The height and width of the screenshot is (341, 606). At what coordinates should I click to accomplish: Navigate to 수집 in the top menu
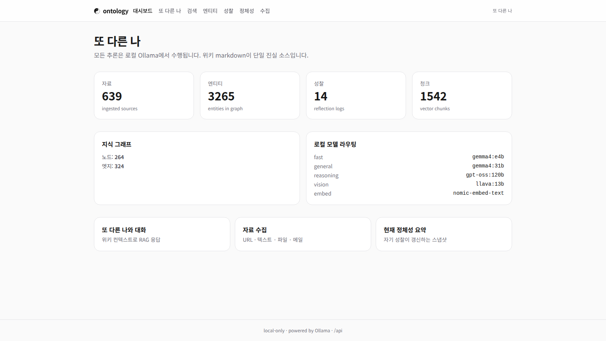[x=265, y=11]
